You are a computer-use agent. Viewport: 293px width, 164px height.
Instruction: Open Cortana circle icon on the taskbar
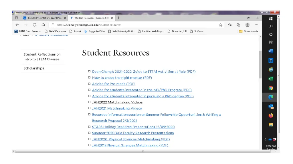tap(271, 34)
